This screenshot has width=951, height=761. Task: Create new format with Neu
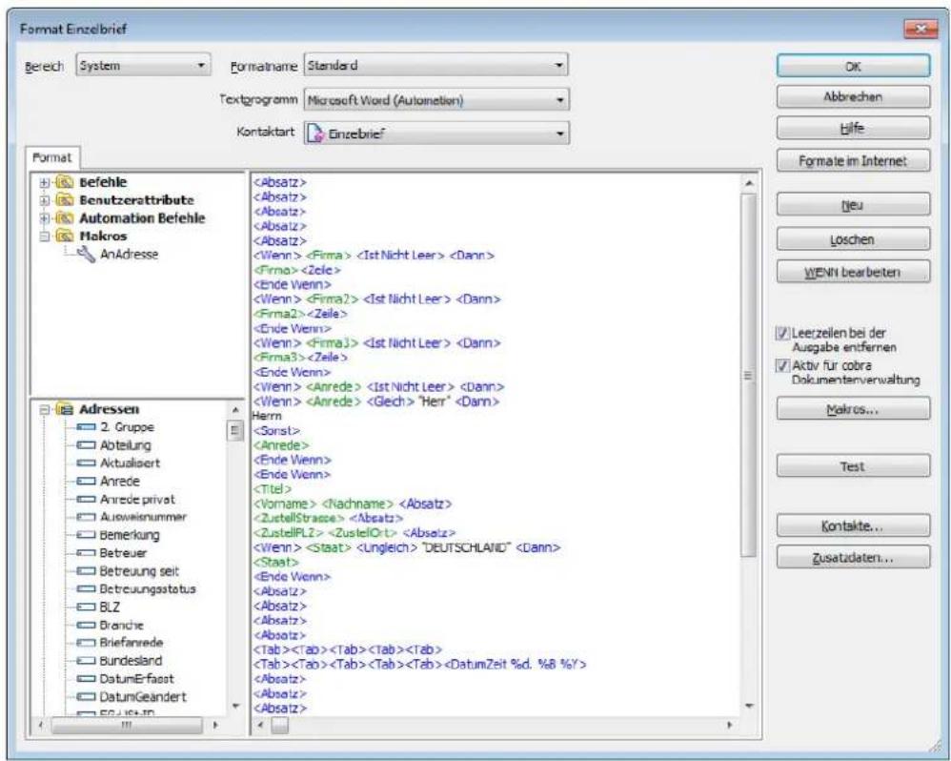pos(853,205)
